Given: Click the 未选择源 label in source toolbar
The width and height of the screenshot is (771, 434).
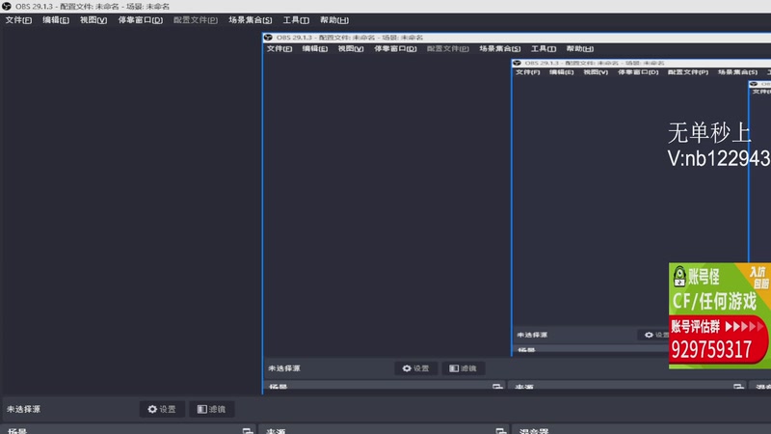Looking at the screenshot, I should click(x=23, y=409).
